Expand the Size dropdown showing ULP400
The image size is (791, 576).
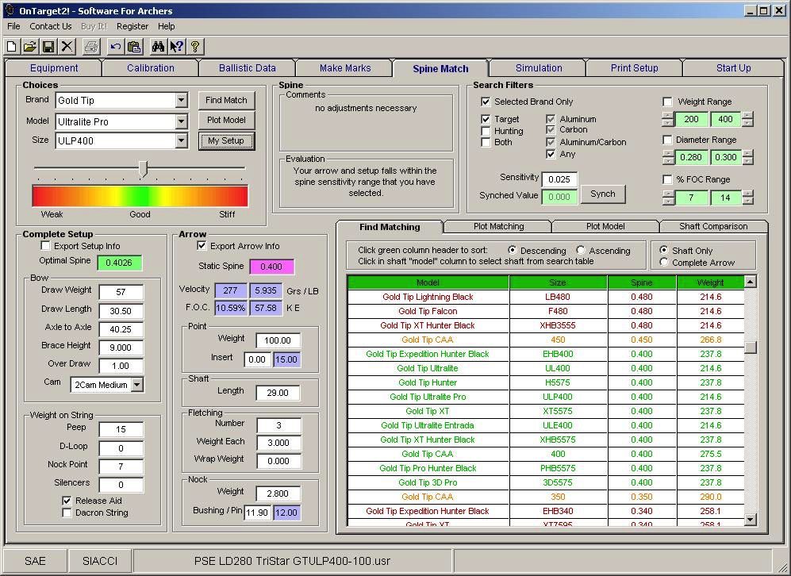(x=180, y=140)
